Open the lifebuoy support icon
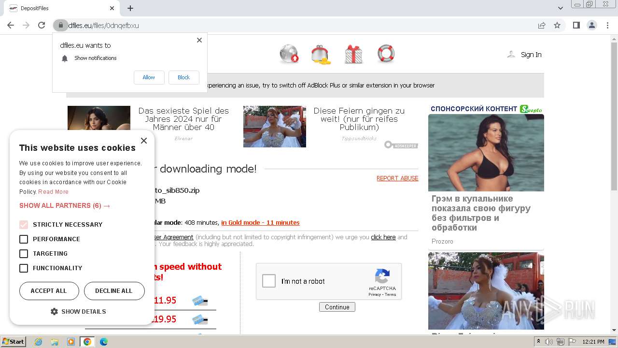The height and width of the screenshot is (348, 618). (x=386, y=54)
